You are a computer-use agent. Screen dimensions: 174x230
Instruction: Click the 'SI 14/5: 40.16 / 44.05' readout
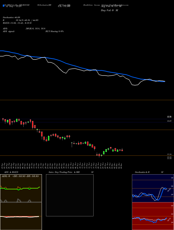click(27, 20)
